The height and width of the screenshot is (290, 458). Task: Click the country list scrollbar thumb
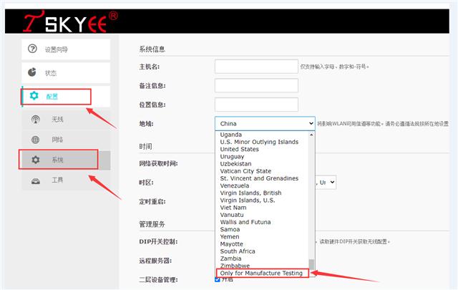[311, 263]
